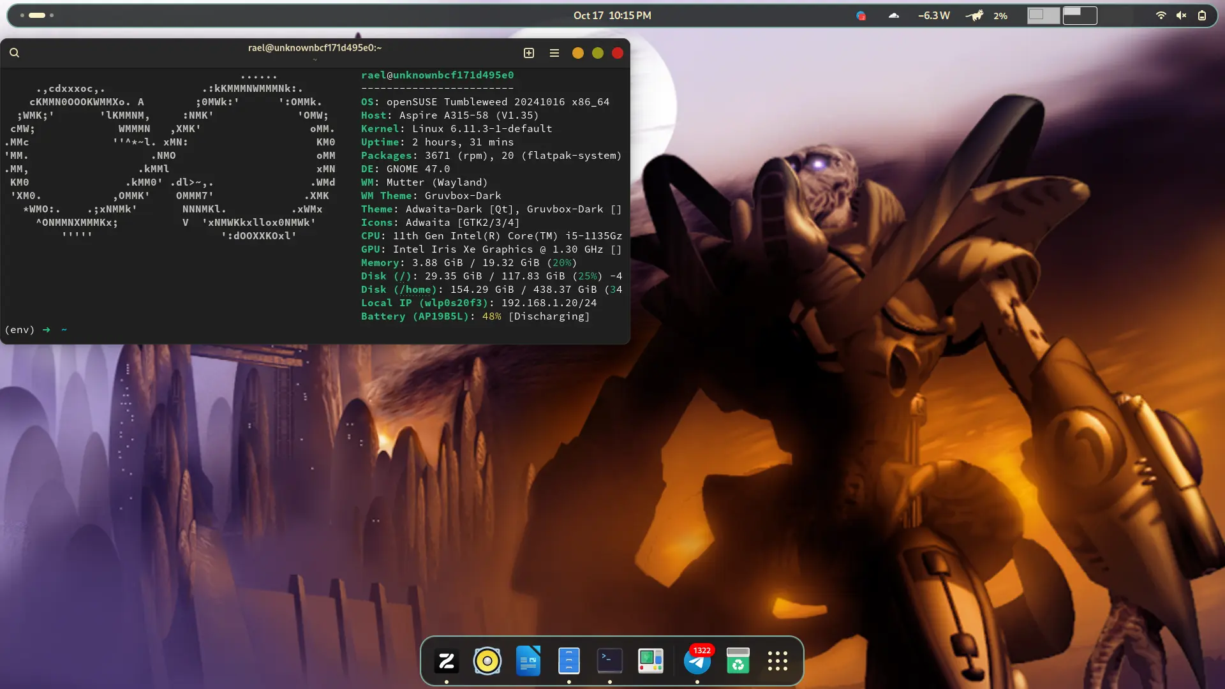Click the GPU line showing Intel Iris Xe
The height and width of the screenshot is (689, 1225).
coord(491,249)
